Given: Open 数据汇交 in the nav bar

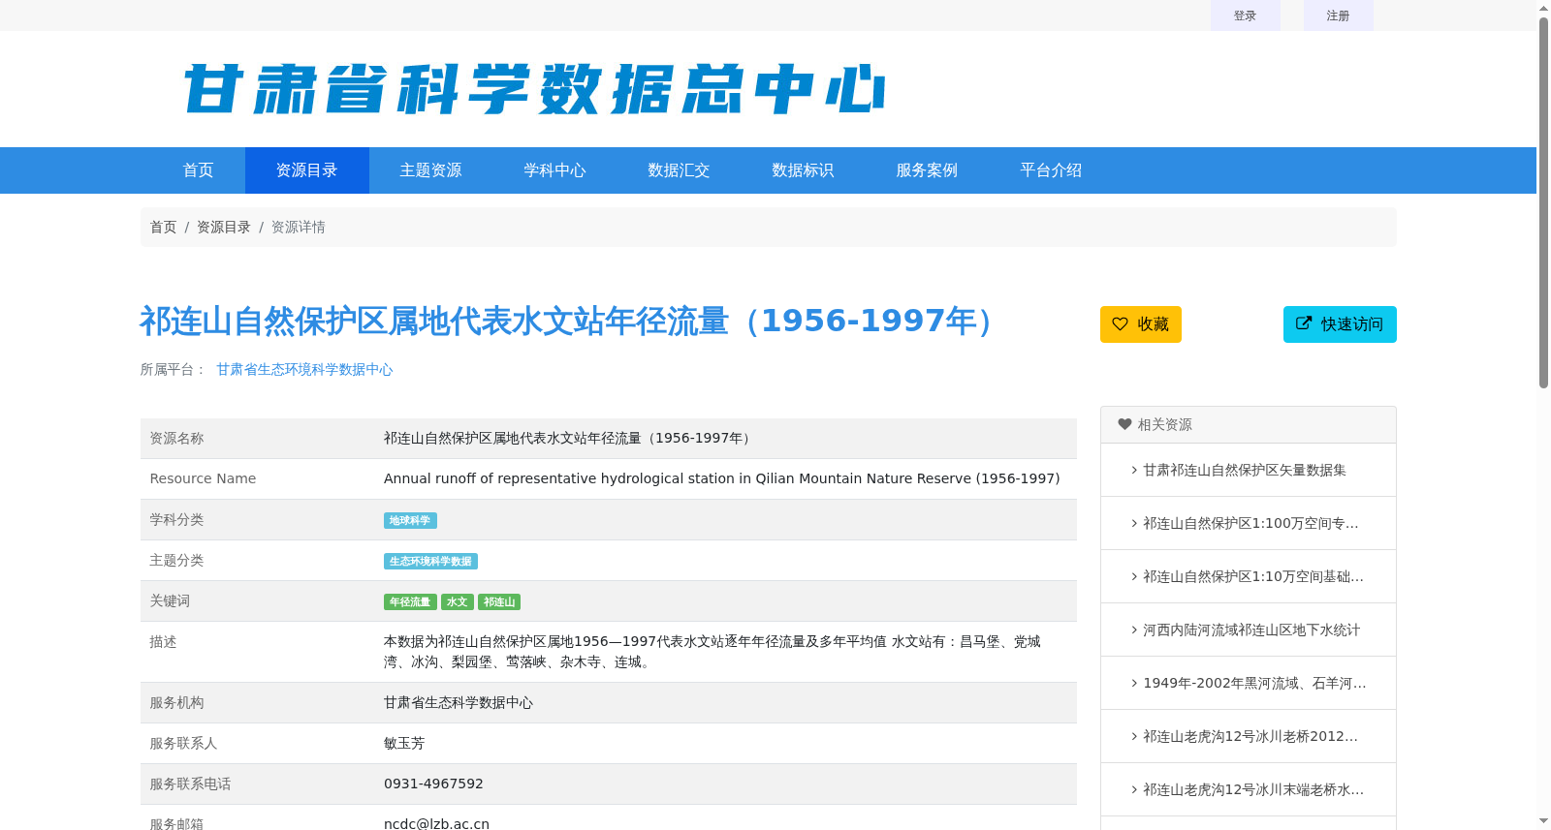Looking at the screenshot, I should click(680, 170).
